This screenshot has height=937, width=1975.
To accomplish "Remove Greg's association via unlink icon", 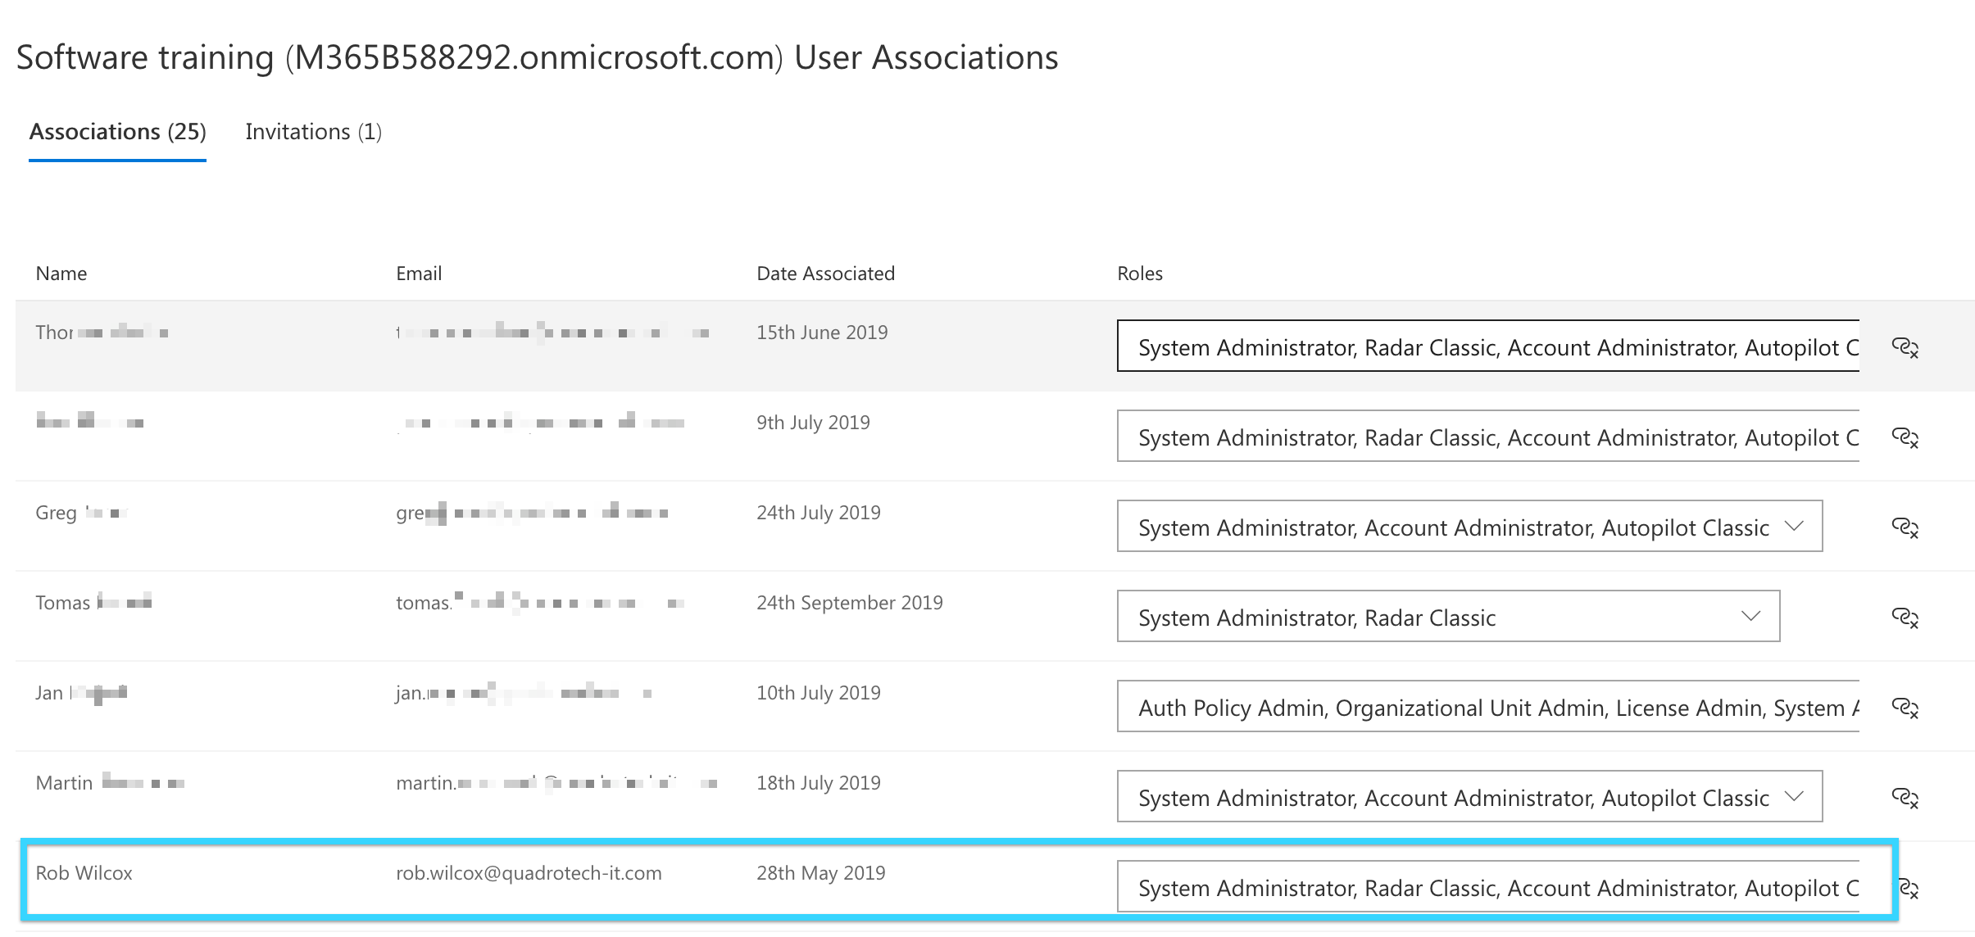I will pyautogui.click(x=1905, y=527).
